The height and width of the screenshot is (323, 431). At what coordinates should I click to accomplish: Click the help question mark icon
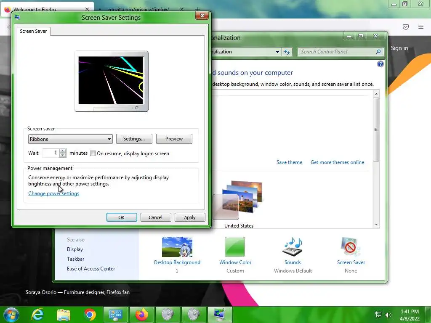[x=380, y=64]
